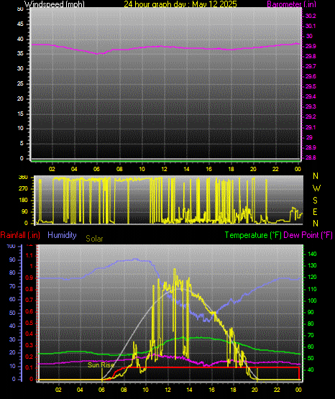Click the N compass label at top

(x=316, y=176)
